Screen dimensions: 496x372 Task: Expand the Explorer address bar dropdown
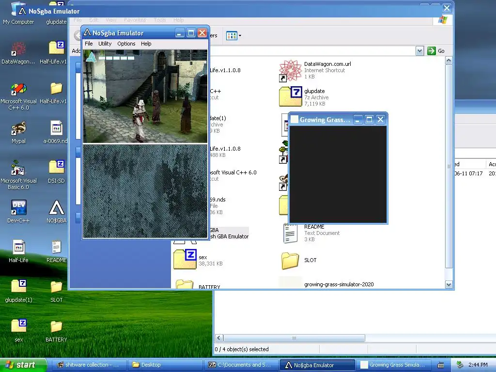pos(419,51)
